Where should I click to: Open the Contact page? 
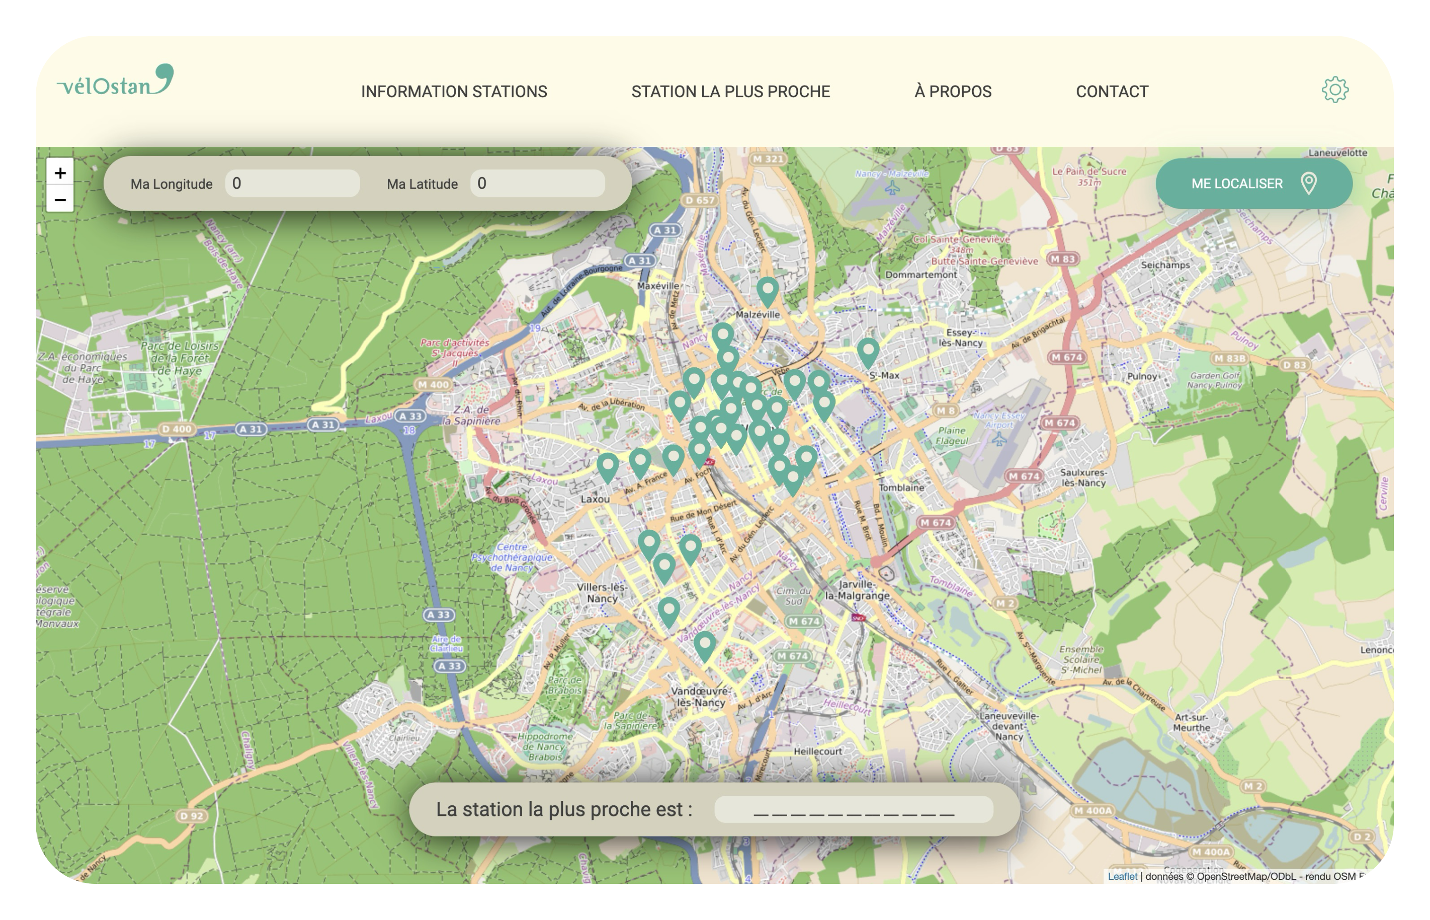coord(1112,92)
